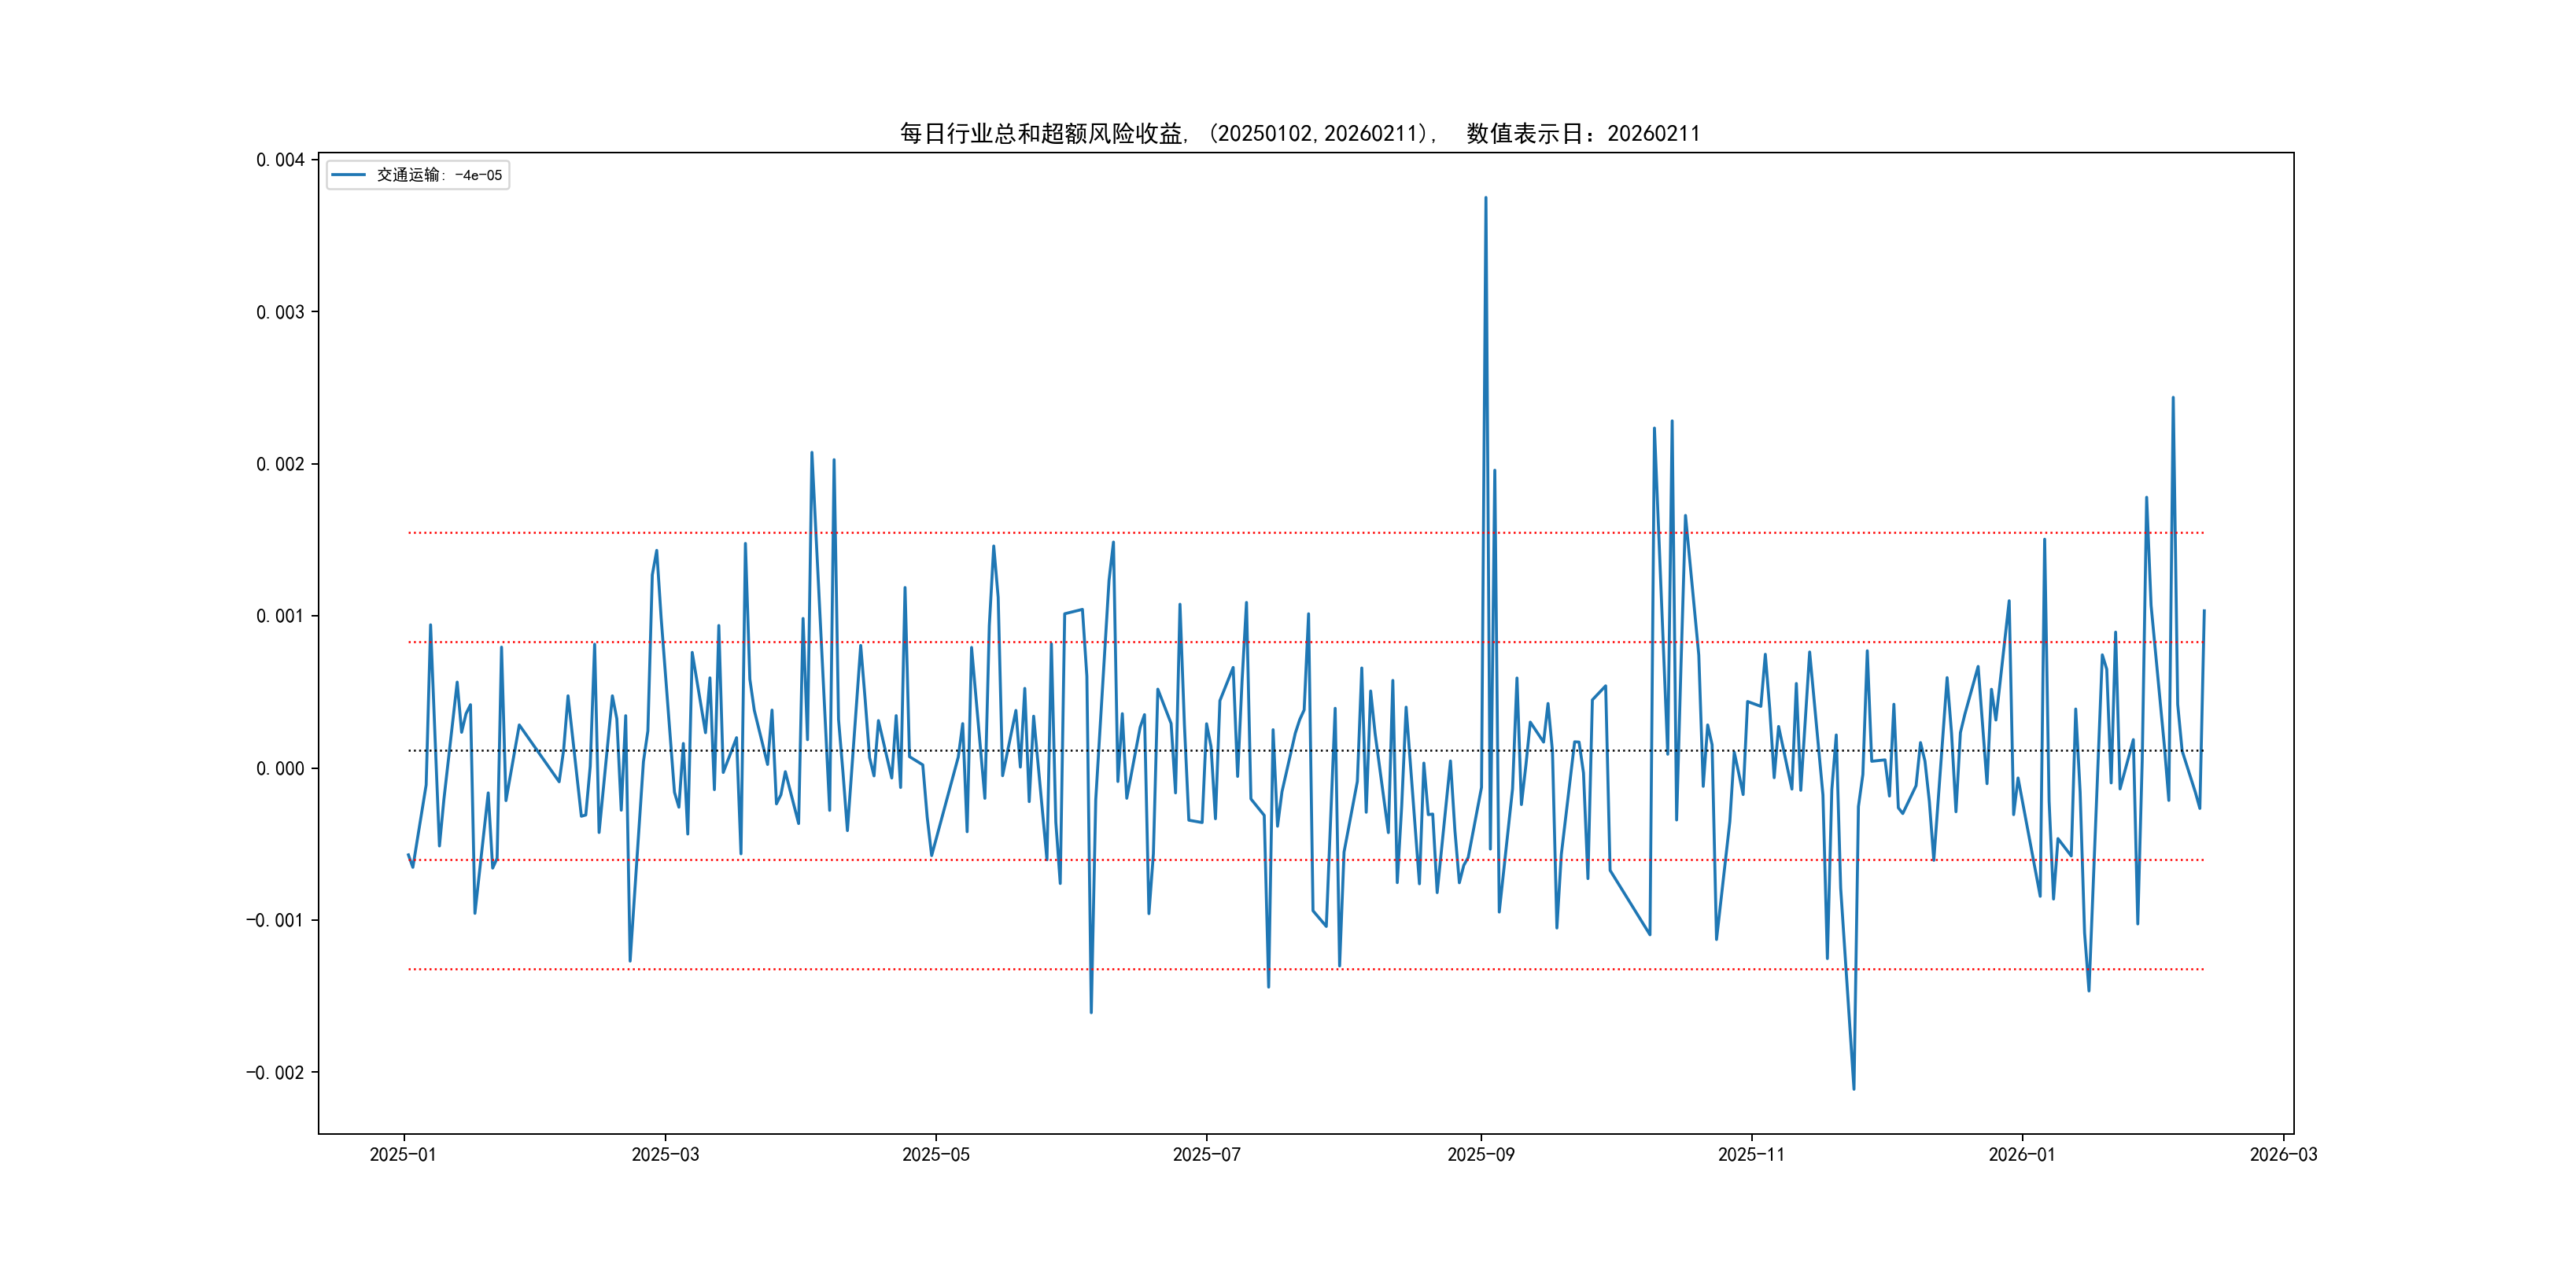The image size is (2549, 1274).
Task: Click the highest spike peak near 2025-09
Action: (x=1485, y=198)
